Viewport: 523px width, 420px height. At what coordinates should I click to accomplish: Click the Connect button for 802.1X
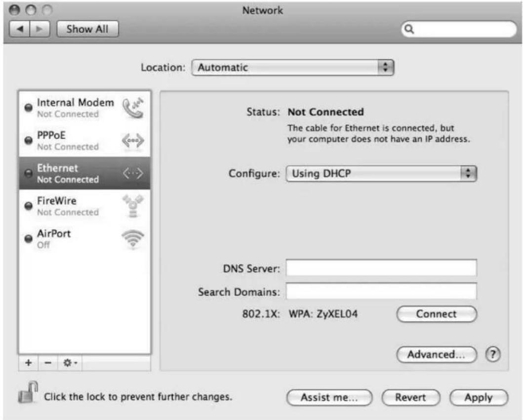[437, 314]
